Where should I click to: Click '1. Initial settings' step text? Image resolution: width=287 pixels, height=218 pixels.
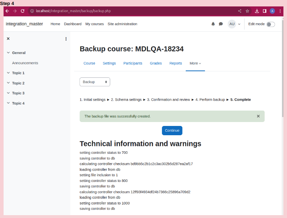92,100
